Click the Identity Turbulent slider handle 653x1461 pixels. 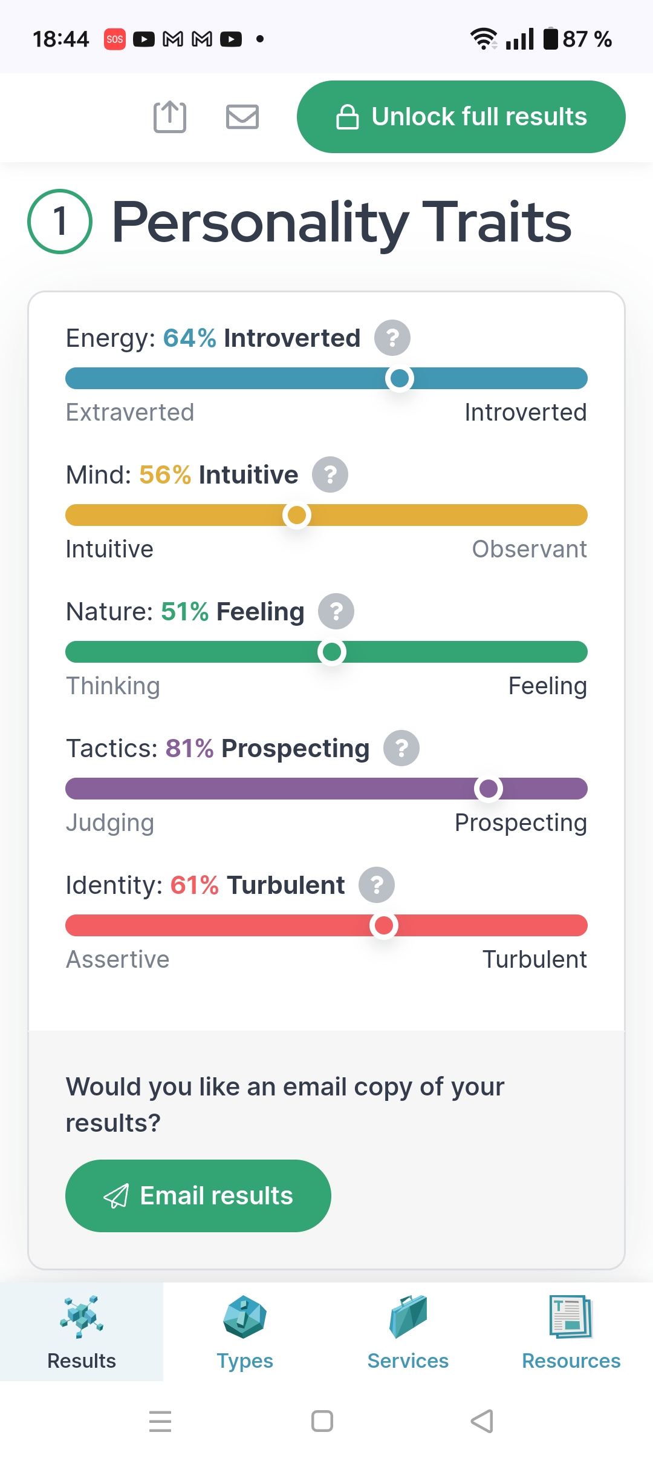(x=384, y=925)
